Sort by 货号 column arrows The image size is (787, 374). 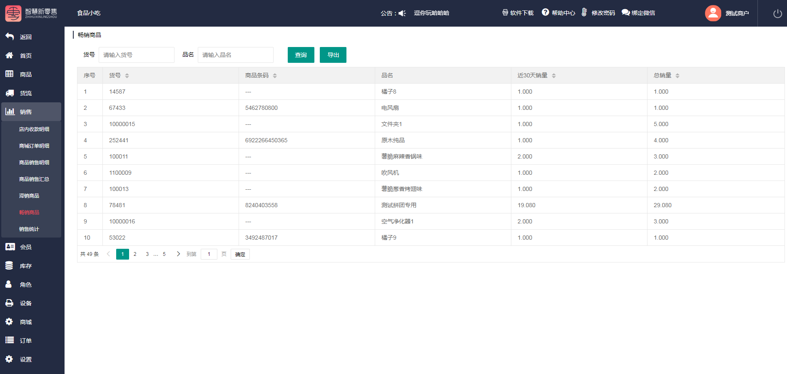(127, 76)
